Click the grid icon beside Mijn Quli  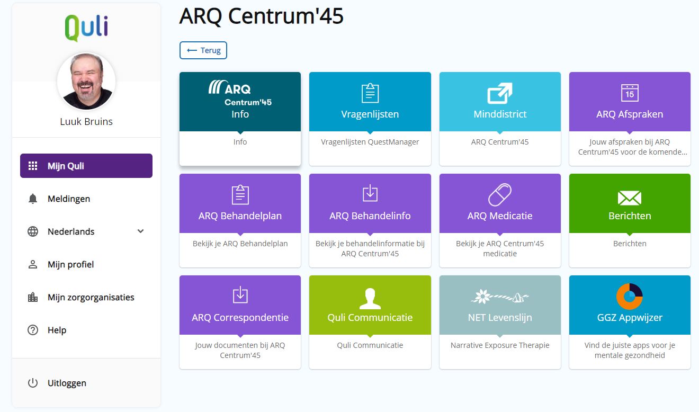(x=33, y=166)
